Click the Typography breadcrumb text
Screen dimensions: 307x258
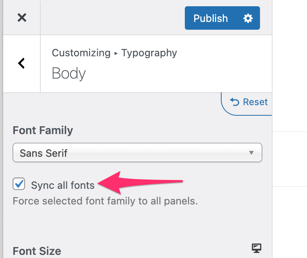[x=149, y=53]
